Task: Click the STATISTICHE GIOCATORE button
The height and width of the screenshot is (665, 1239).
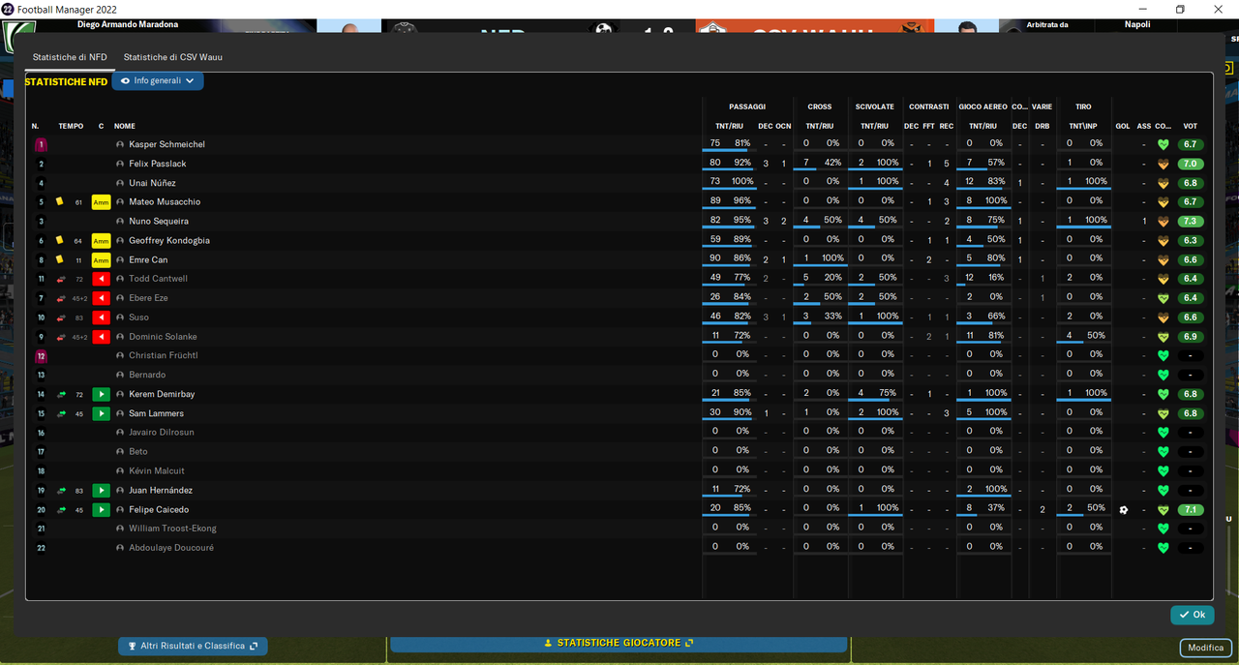Action: pyautogui.click(x=619, y=643)
